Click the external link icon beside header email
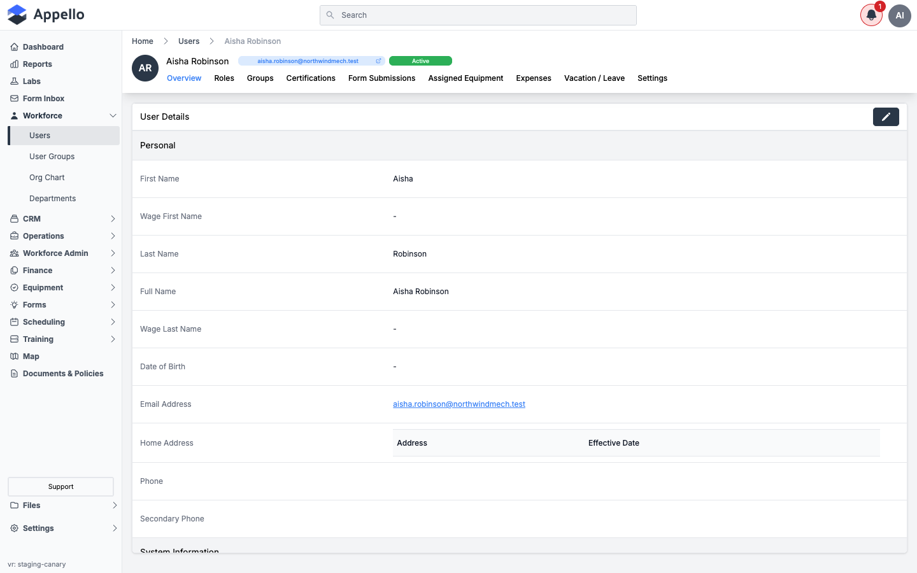The width and height of the screenshot is (917, 573). pos(378,61)
